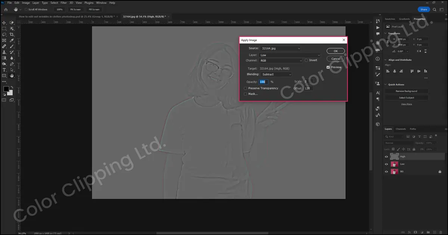Uncheck Preview in Apply Image dialog

328,67
